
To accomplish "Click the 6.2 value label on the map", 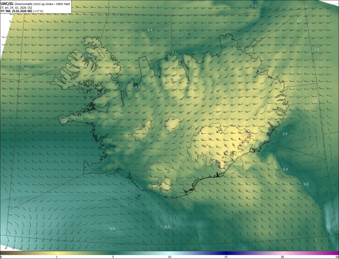I will 167,226.
